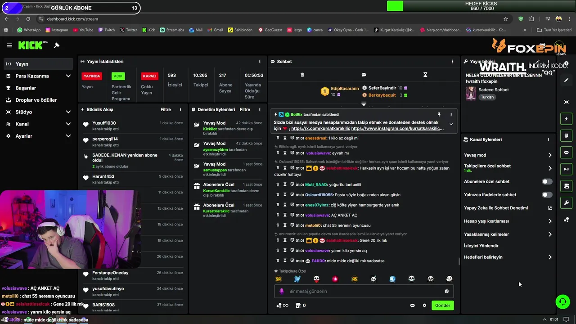Click the speech bubble icon in the chat toolbar
The image size is (576, 324).
click(x=364, y=75)
